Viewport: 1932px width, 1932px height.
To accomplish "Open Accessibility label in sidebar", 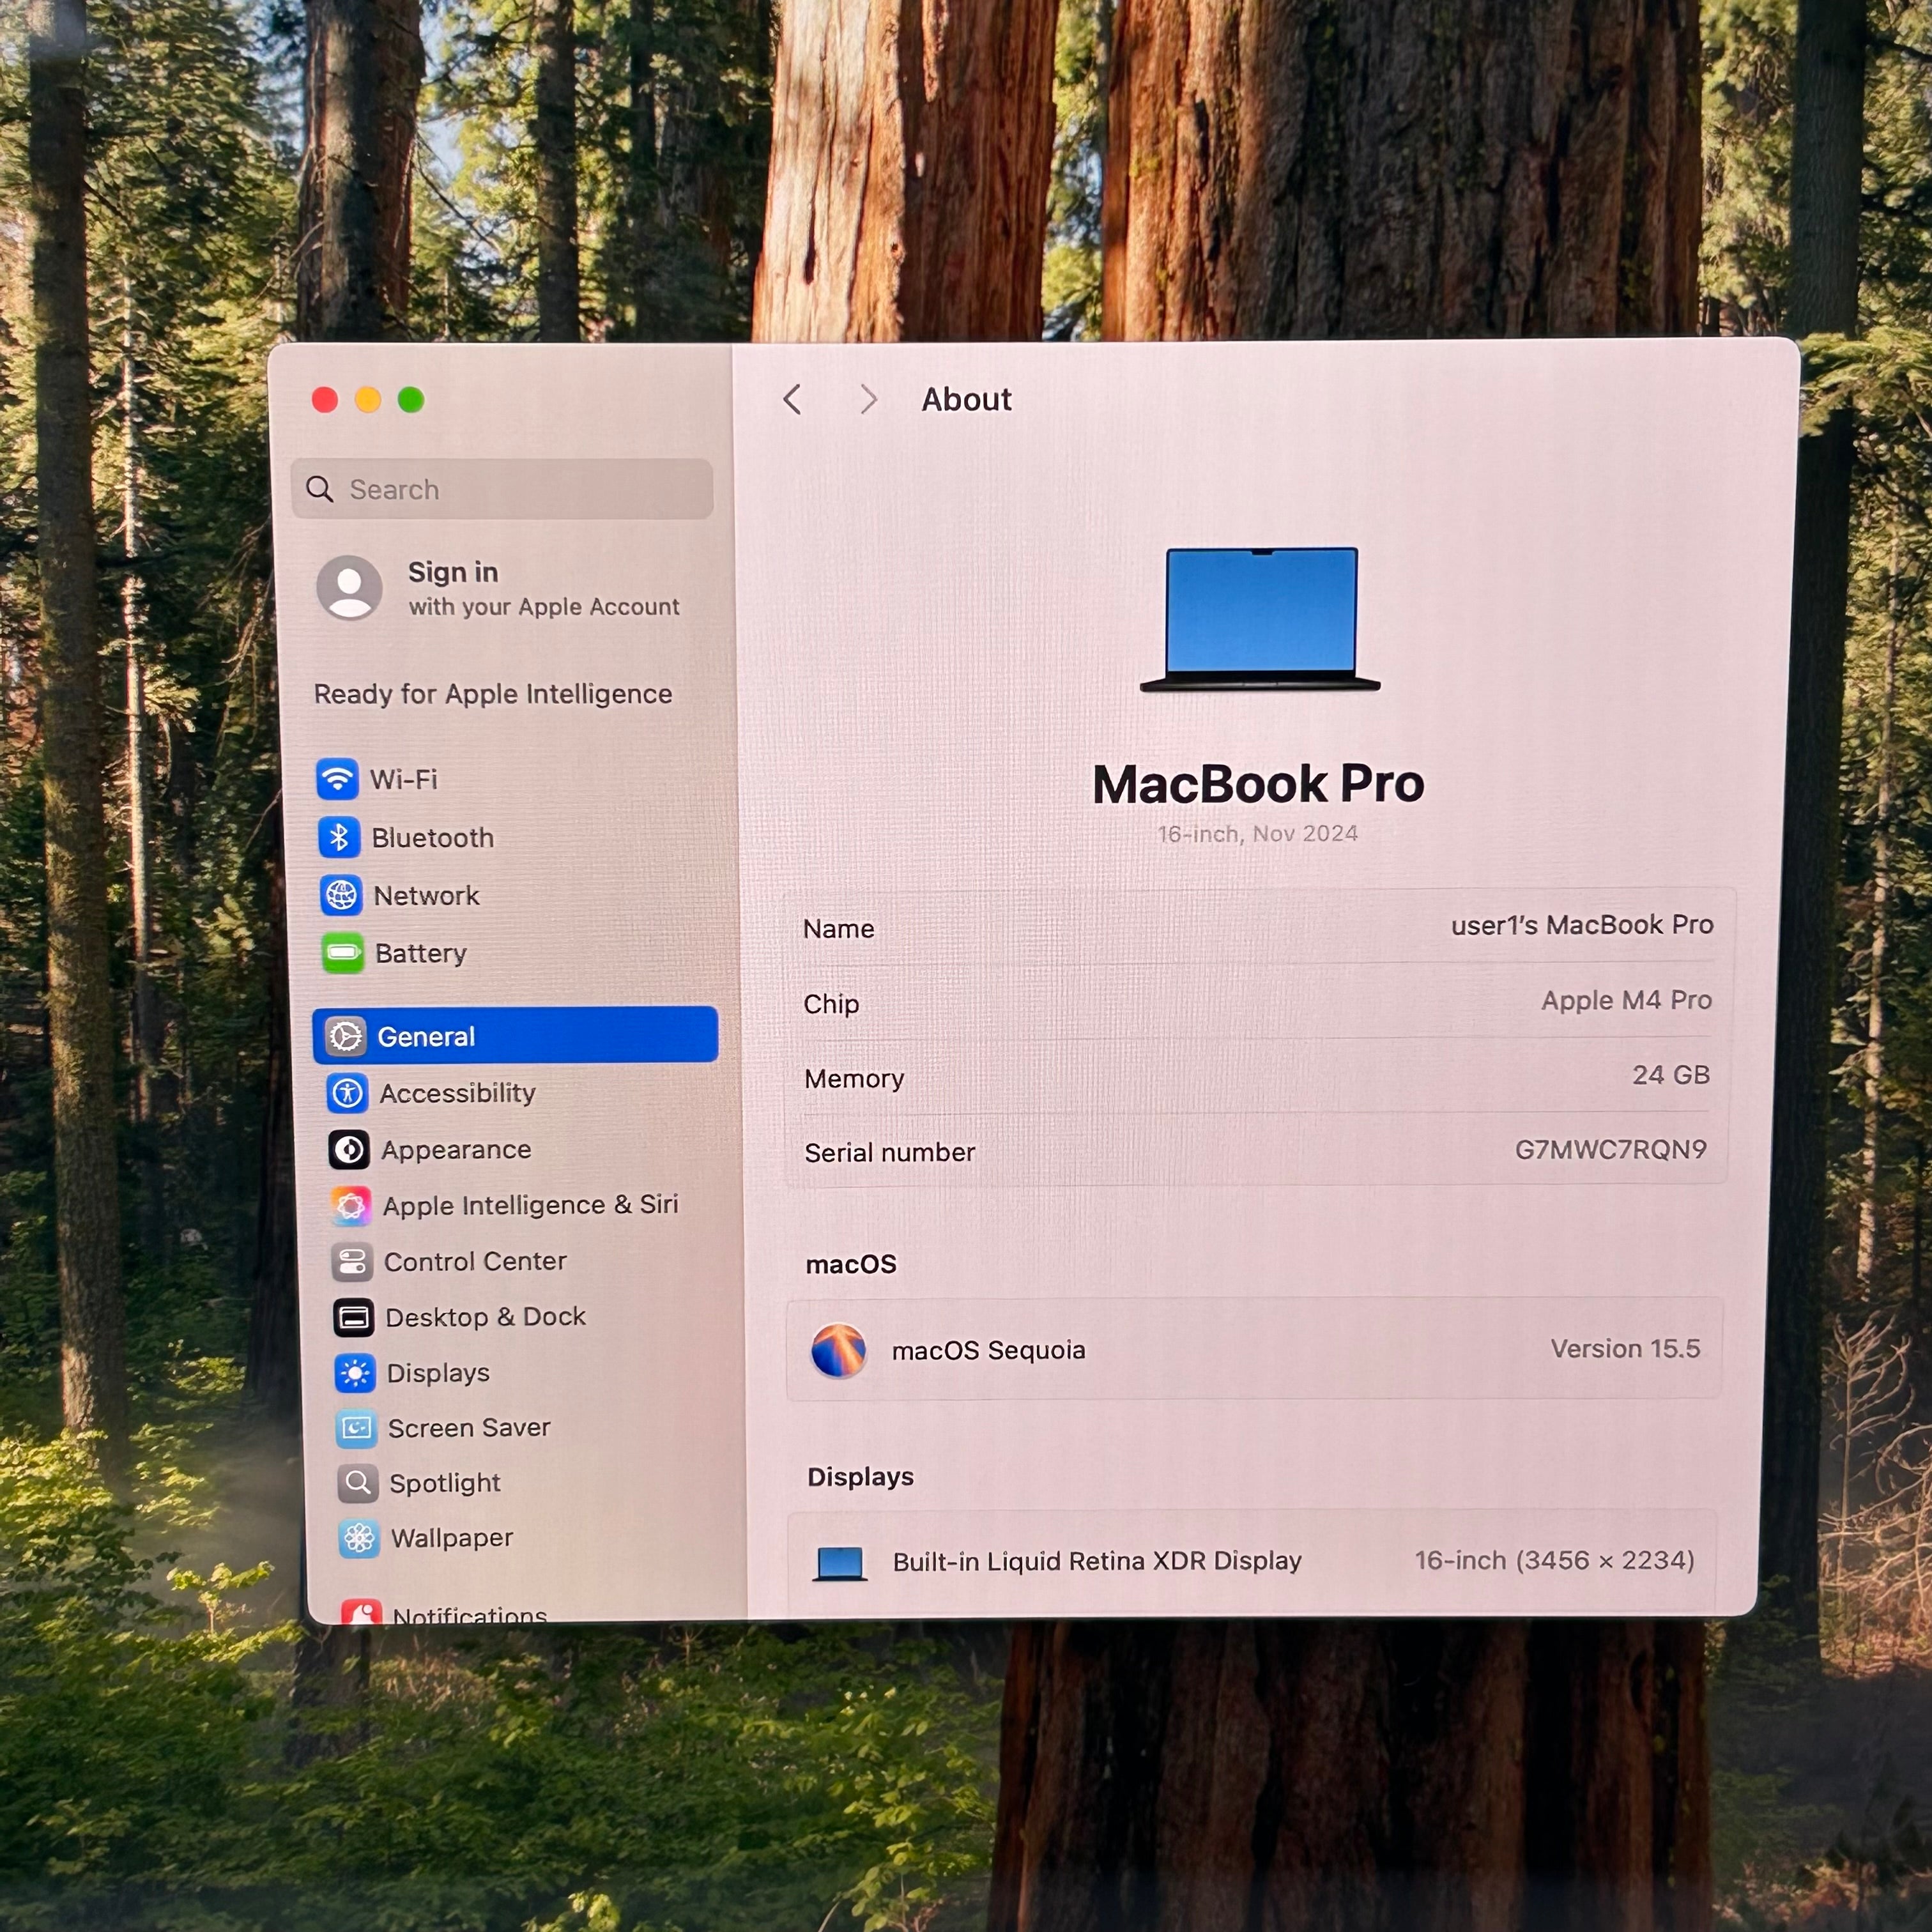I will point(458,1093).
